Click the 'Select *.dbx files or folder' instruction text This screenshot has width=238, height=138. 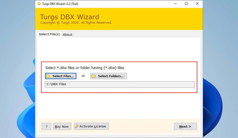pos(85,68)
